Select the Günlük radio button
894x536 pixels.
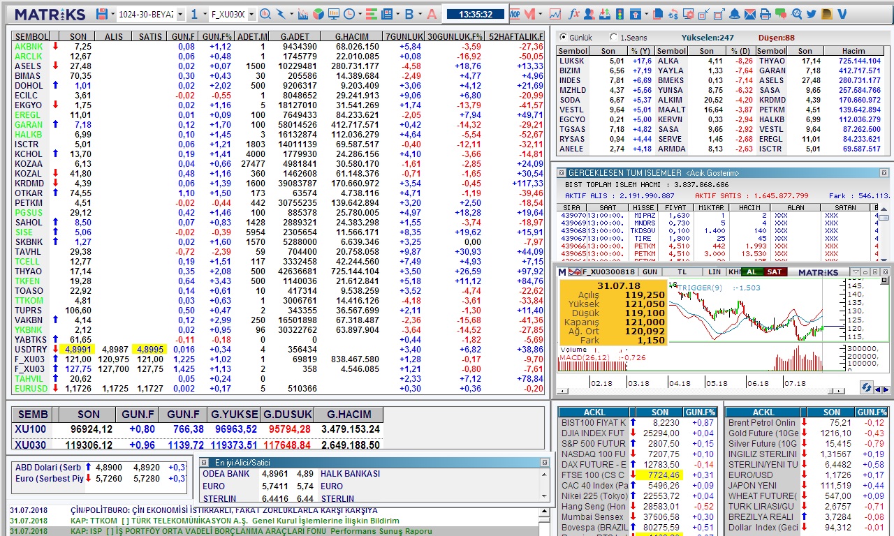point(563,37)
